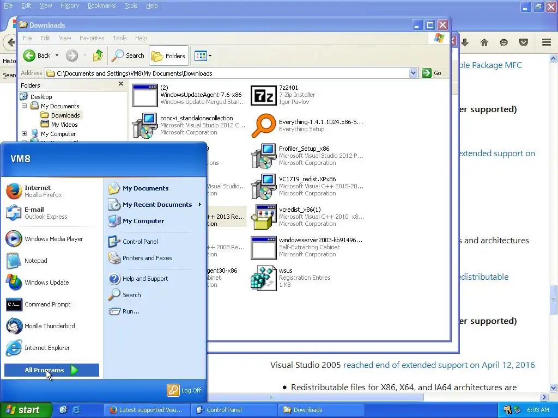Select VC1719_redist.XPx86 file
The image size is (558, 418).
[307, 186]
